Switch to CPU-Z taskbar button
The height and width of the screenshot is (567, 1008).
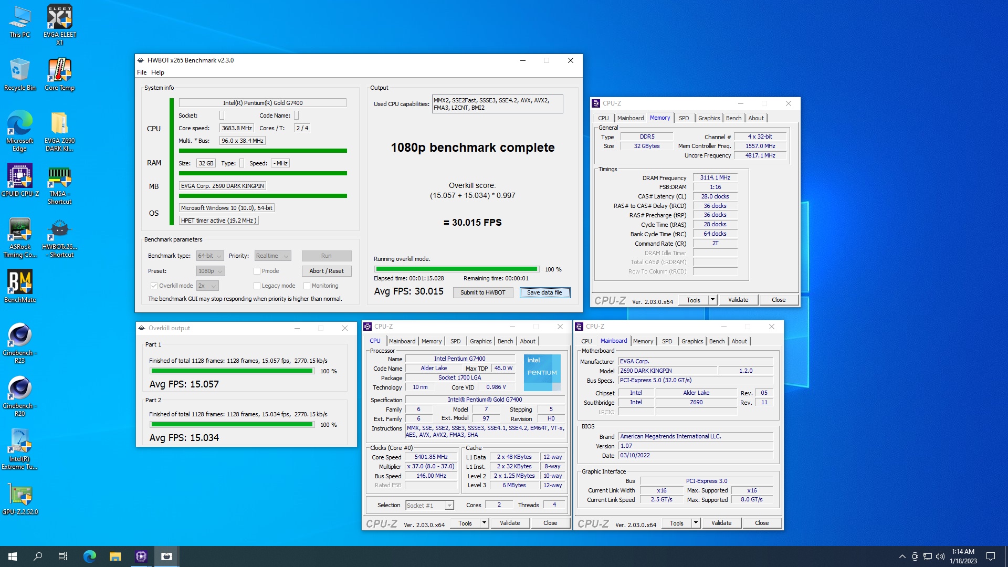(x=141, y=556)
